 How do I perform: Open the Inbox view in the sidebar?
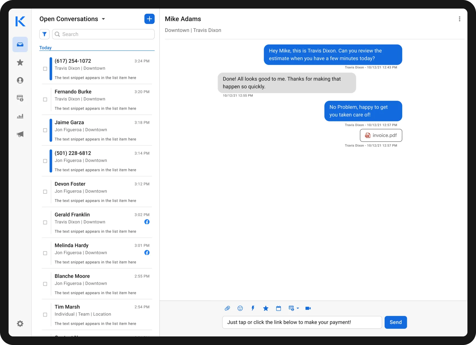pos(20,45)
